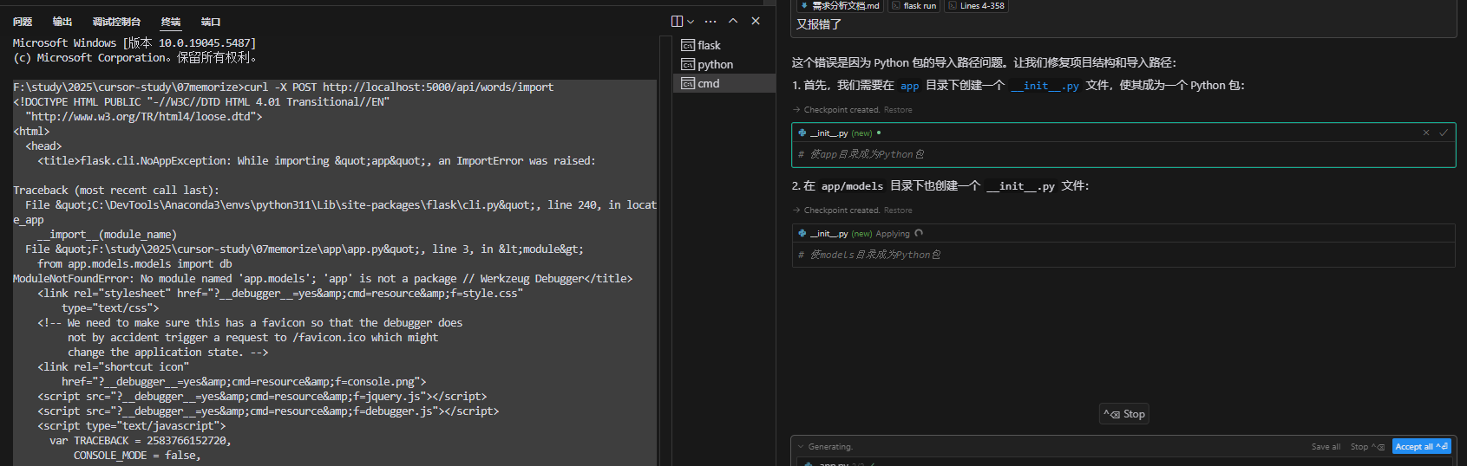The height and width of the screenshot is (466, 1467).
Task: Select the flask terminal session
Action: point(724,45)
